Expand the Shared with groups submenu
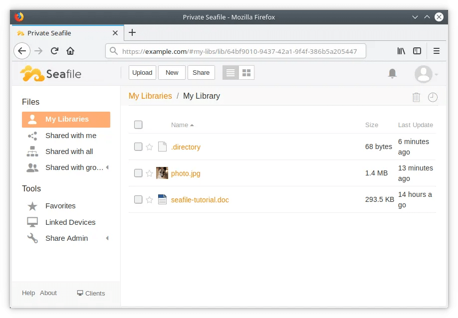This screenshot has width=458, height=318. tap(107, 167)
